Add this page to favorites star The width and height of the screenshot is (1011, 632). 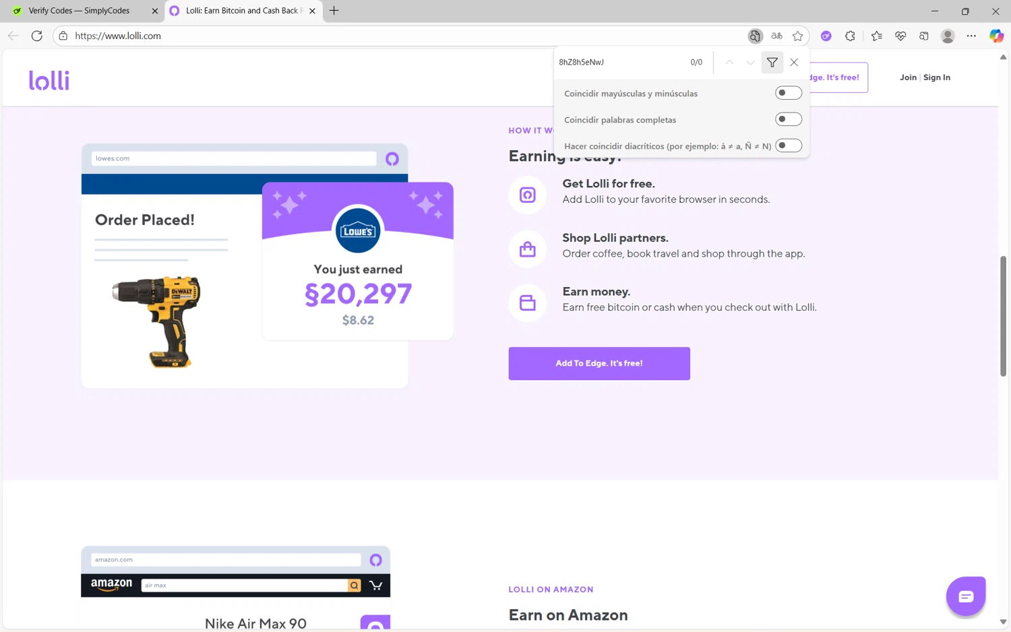pos(798,36)
